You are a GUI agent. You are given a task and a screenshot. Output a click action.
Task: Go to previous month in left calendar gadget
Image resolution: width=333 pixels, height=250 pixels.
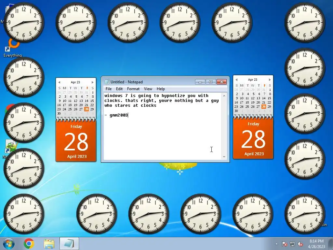coord(59,82)
